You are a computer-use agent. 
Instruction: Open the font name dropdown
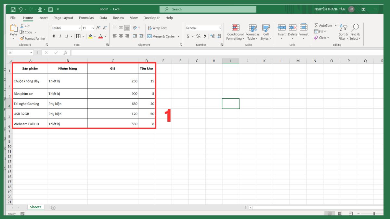pyautogui.click(x=79, y=28)
